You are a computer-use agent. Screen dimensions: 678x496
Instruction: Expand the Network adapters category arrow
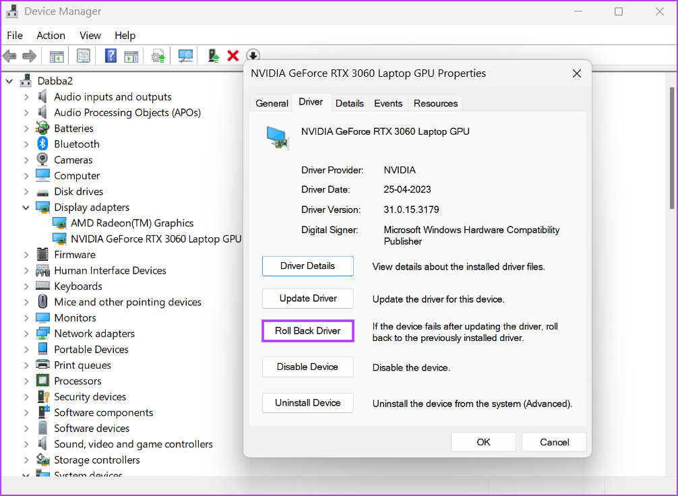tap(26, 334)
